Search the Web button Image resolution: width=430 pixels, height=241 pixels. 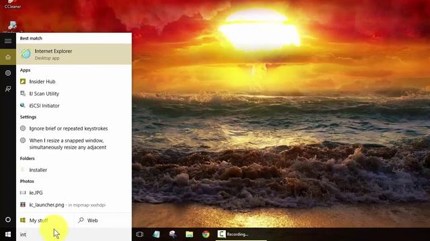pos(103,220)
